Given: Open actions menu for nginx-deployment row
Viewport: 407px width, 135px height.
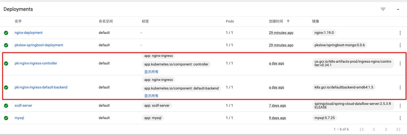Looking at the screenshot, I should (400, 33).
